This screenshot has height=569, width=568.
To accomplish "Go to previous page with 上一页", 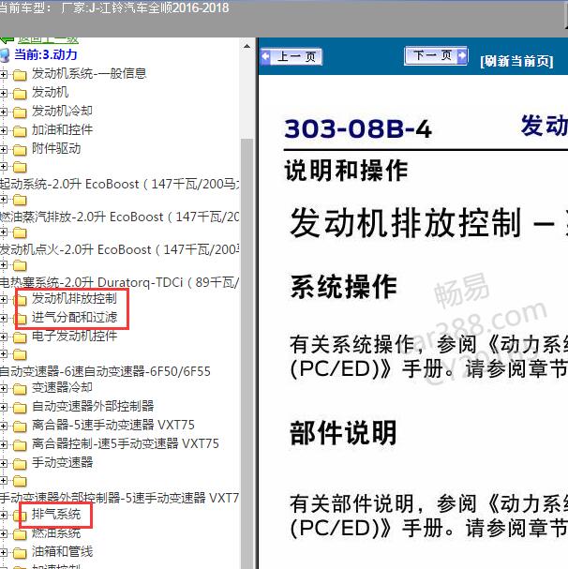I will click(291, 57).
